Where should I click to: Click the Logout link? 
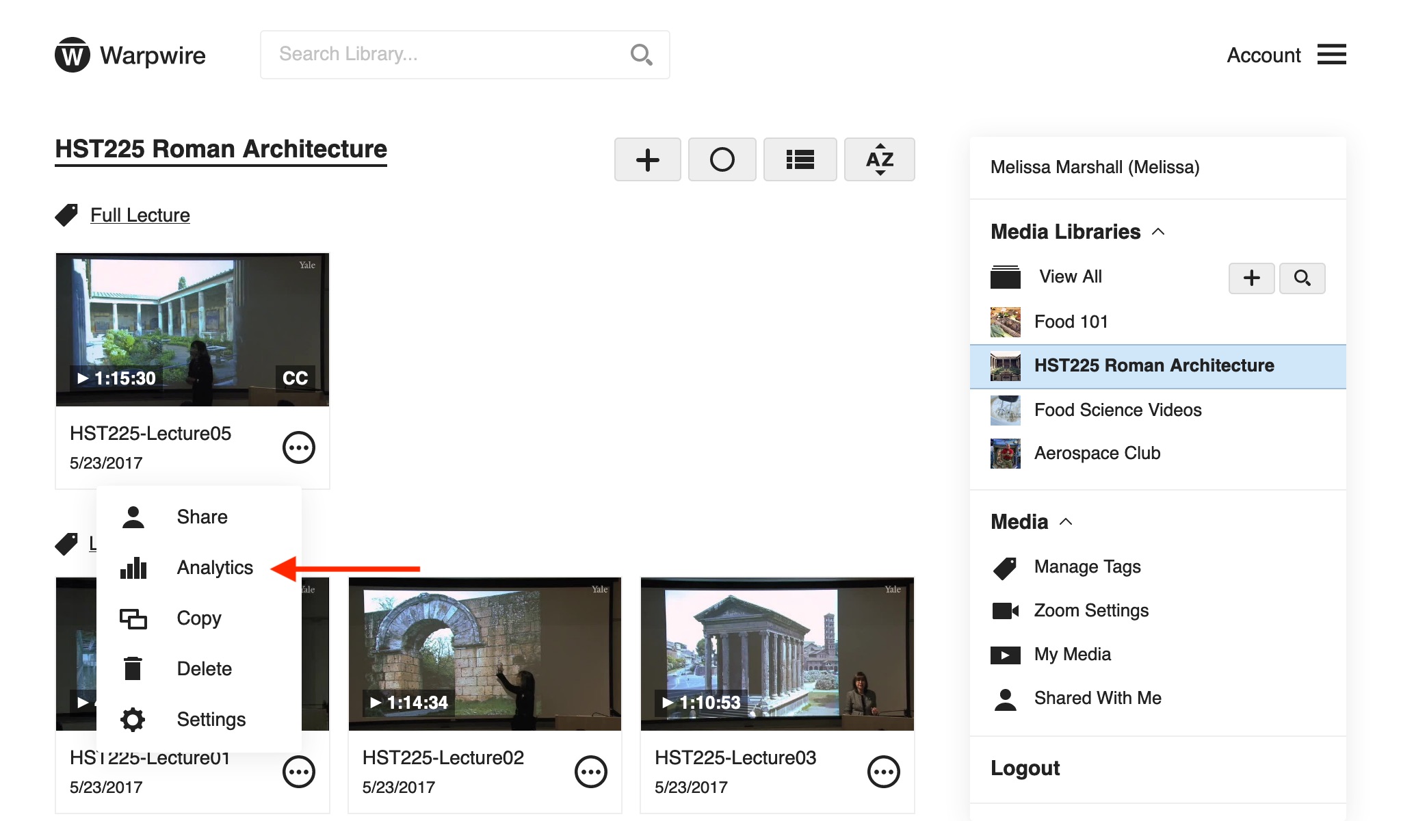[1025, 768]
